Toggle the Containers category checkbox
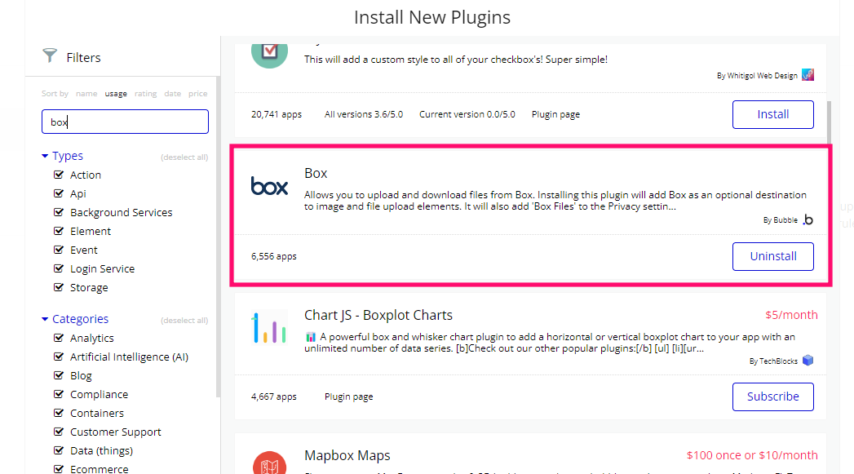This screenshot has height=474, width=854. point(59,413)
